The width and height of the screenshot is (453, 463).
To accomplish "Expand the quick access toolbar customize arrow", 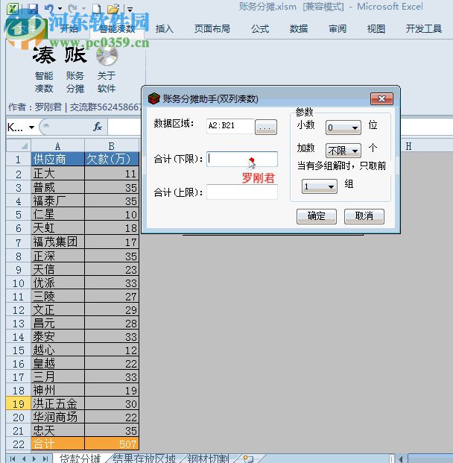I will 130,10.
